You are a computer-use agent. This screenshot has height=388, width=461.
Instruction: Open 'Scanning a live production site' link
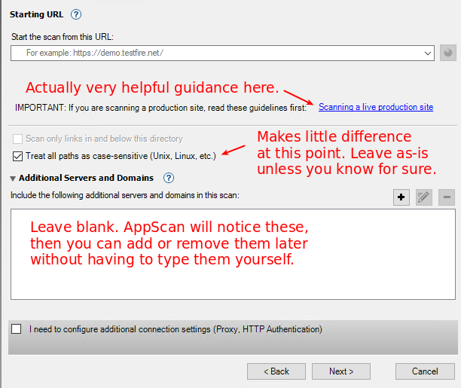click(x=375, y=107)
